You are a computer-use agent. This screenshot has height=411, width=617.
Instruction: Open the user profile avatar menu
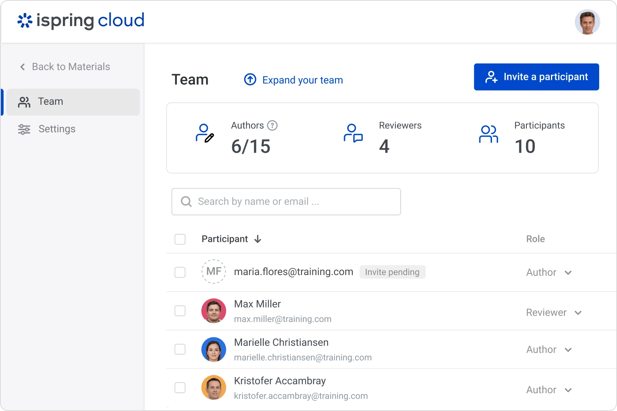(x=587, y=22)
